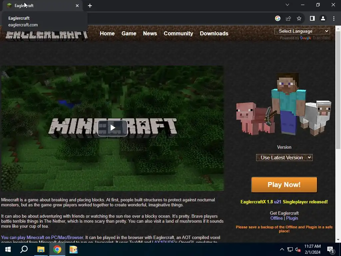This screenshot has height=256, width=341.
Task: Open the taskbar clock and date
Action: point(312,249)
